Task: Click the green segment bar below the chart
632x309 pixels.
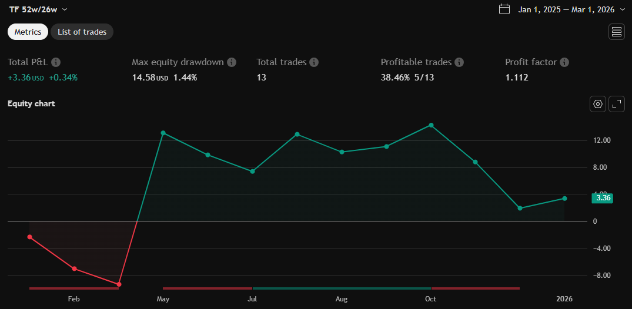Action: pos(342,288)
